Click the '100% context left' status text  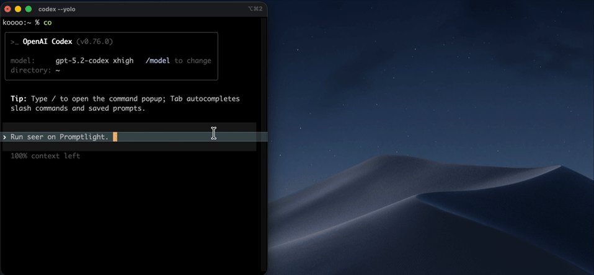coord(45,156)
